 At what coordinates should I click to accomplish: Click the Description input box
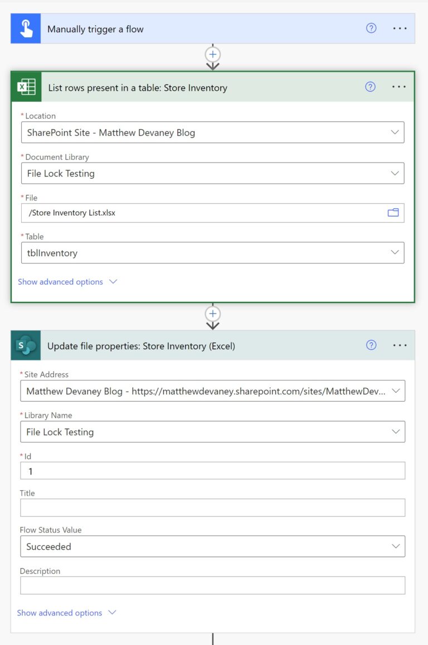click(212, 585)
